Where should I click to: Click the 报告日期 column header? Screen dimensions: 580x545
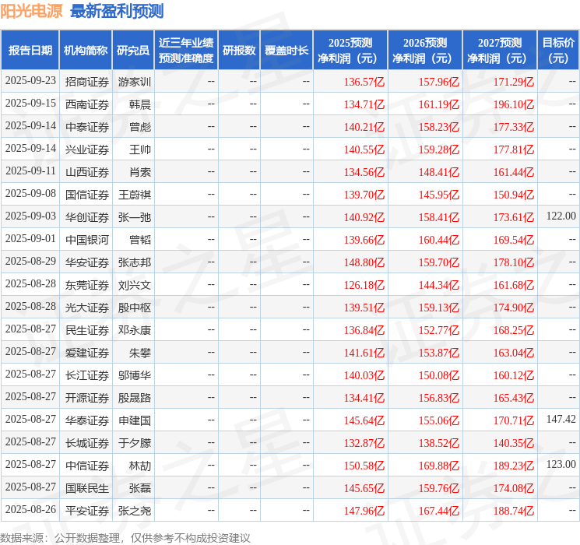pos(30,51)
